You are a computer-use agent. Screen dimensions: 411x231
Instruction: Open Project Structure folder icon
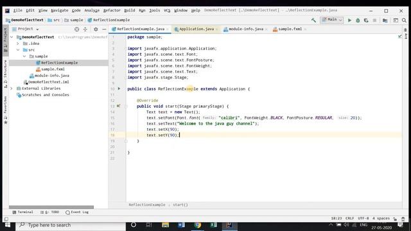coord(385,20)
